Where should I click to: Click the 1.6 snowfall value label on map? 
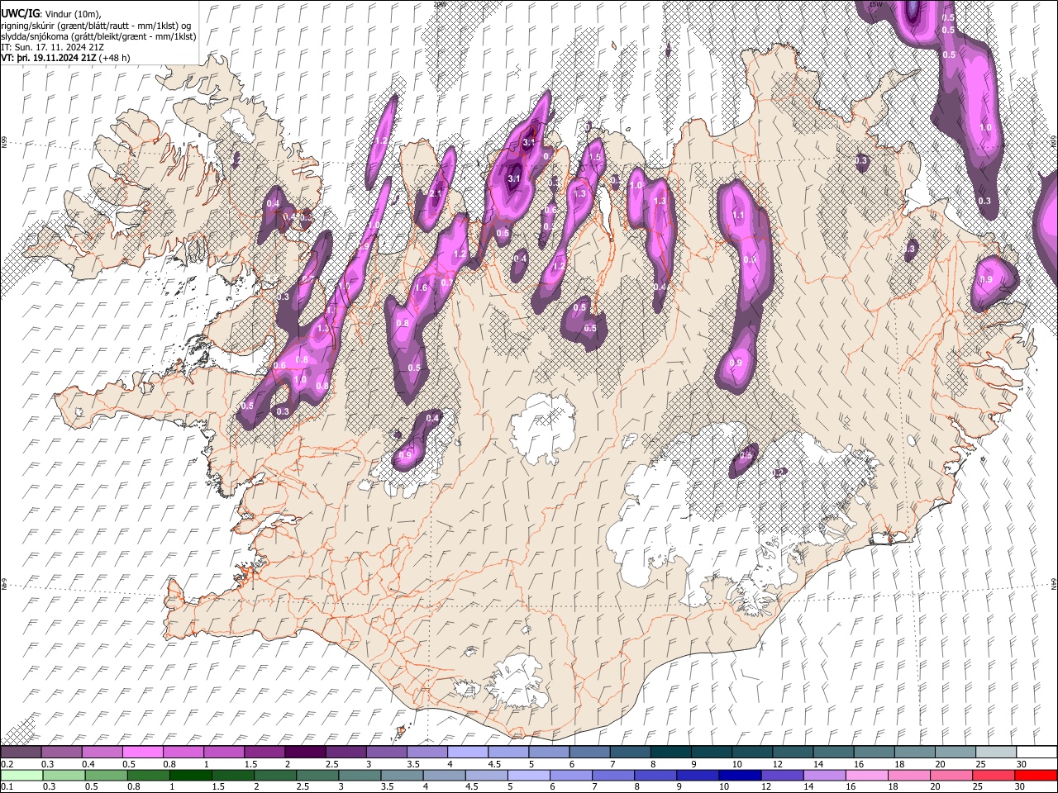point(421,287)
